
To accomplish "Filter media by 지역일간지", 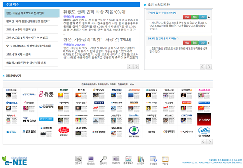I will point(103,84).
